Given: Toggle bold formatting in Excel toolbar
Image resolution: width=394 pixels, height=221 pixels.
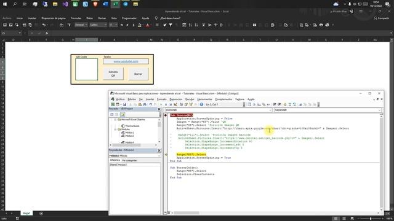Looking at the screenshot, I should click(x=122, y=25).
